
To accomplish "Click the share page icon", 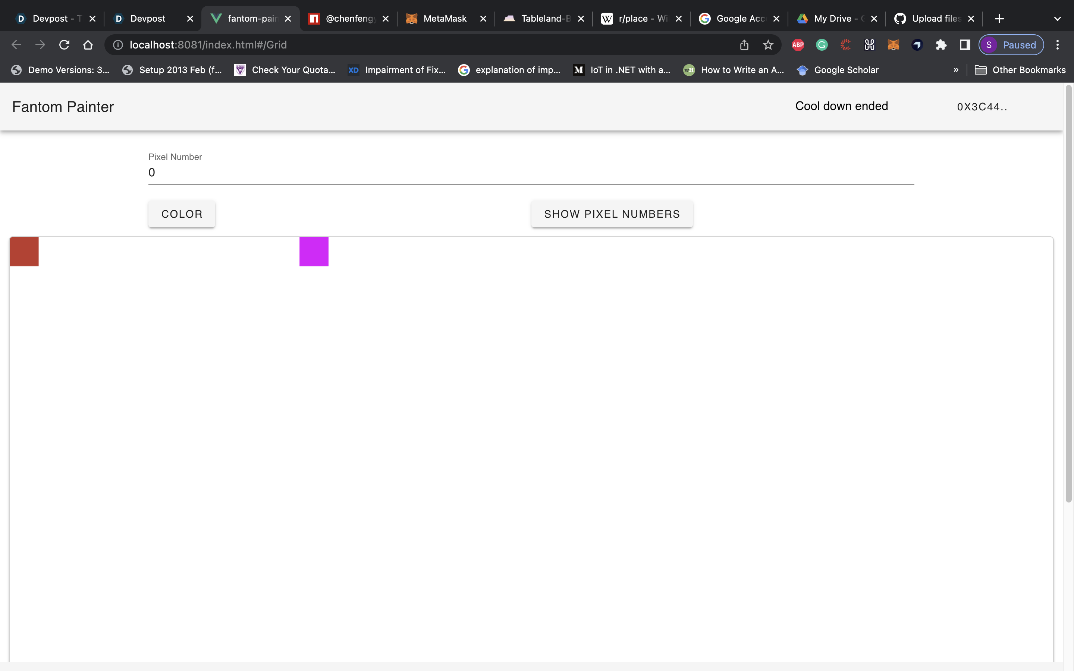I will [744, 45].
